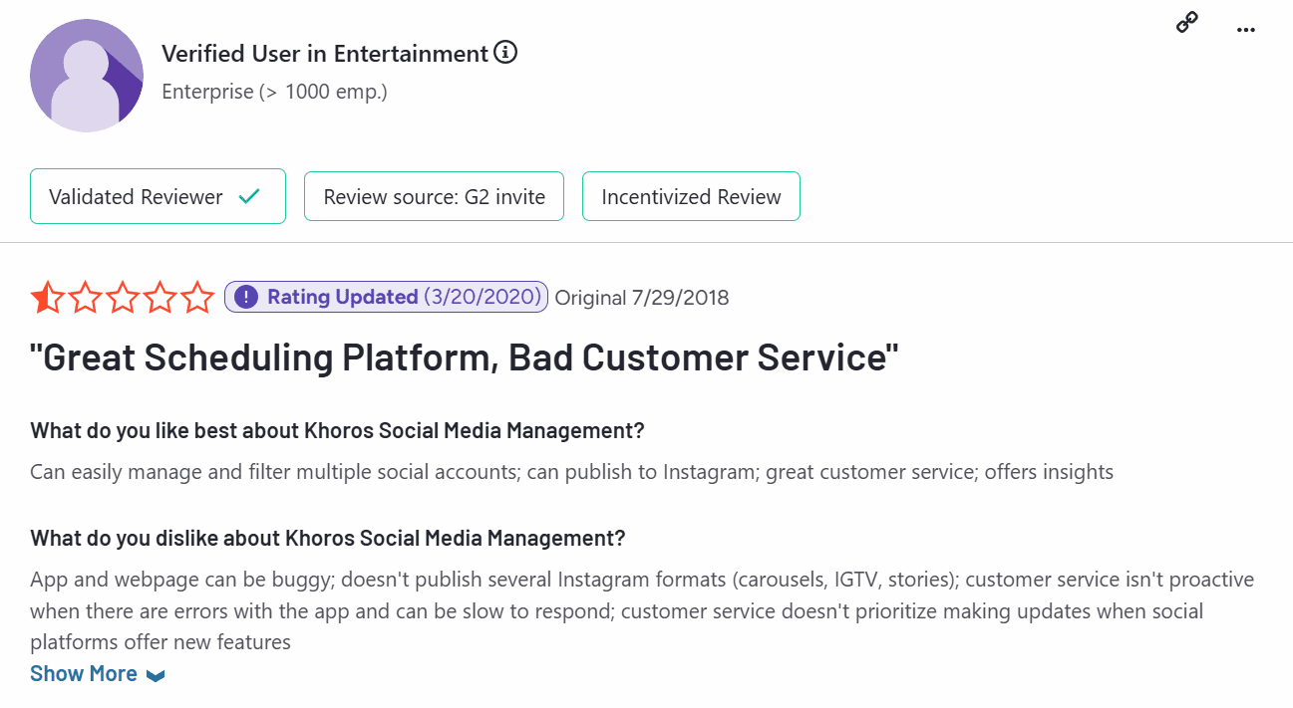The image size is (1293, 708).
Task: Click the info icon beside Verified User
Action: (x=506, y=53)
